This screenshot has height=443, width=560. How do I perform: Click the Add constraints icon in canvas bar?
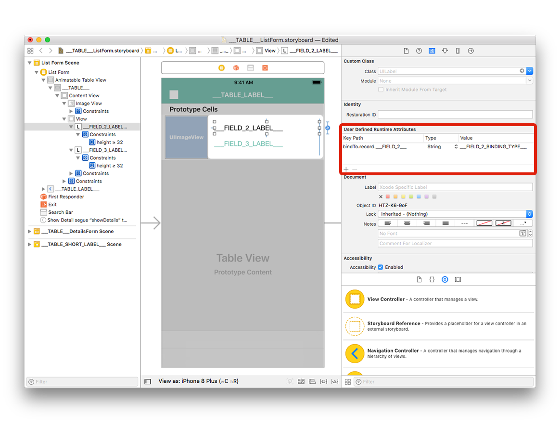coord(324,381)
